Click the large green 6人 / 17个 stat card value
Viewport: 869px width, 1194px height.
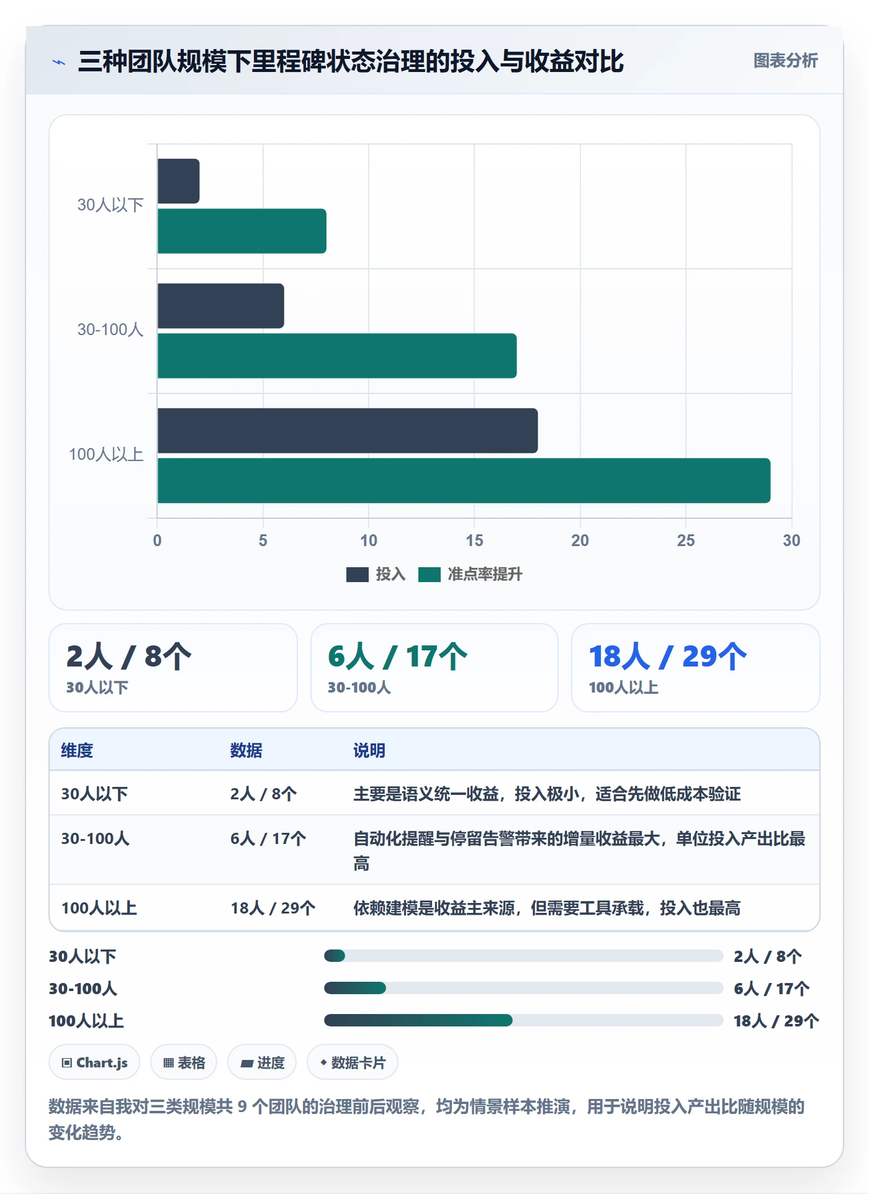point(397,657)
